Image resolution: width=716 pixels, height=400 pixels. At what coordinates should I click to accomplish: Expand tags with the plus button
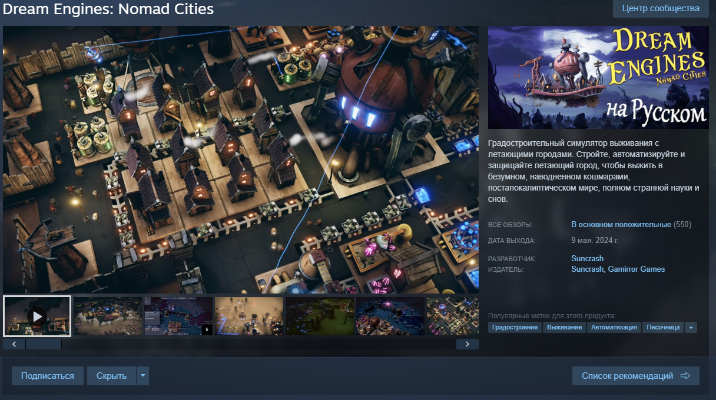coord(691,327)
